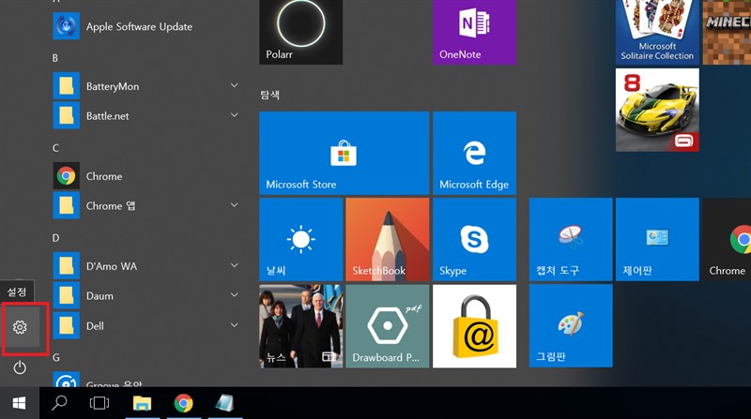Screen dimensions: 751x419
Task: Open the Polarr tile
Action: pyautogui.click(x=300, y=32)
